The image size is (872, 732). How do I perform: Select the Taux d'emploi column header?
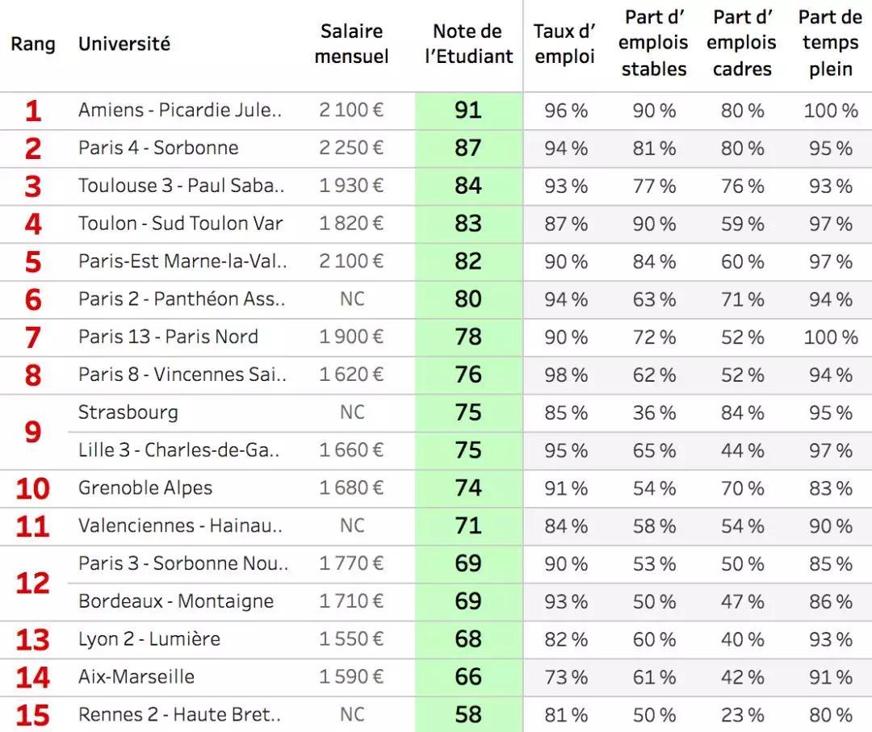564,44
